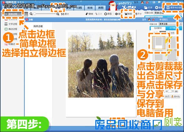This screenshot has width=184, height=132.
Task: Click the speech bubble icon in main title bar
Action: (x=159, y=2)
